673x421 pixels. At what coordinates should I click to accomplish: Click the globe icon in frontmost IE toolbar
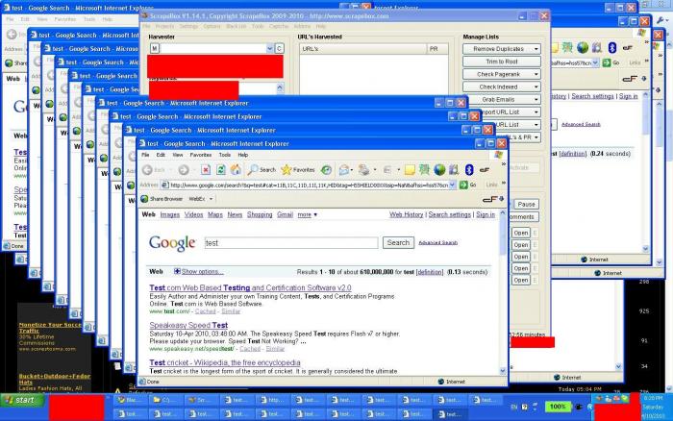[439, 170]
